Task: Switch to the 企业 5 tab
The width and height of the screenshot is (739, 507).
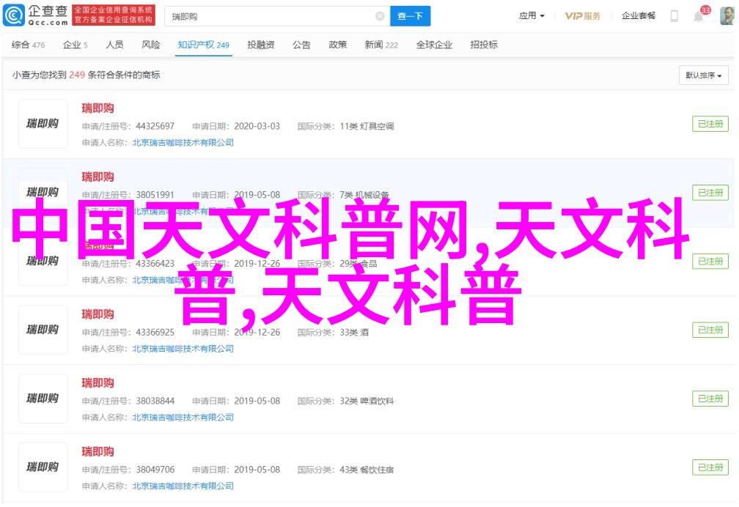Action: (x=75, y=45)
